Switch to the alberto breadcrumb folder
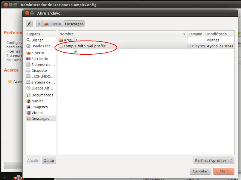Viewport: 241px width, 180px height. pos(52,23)
